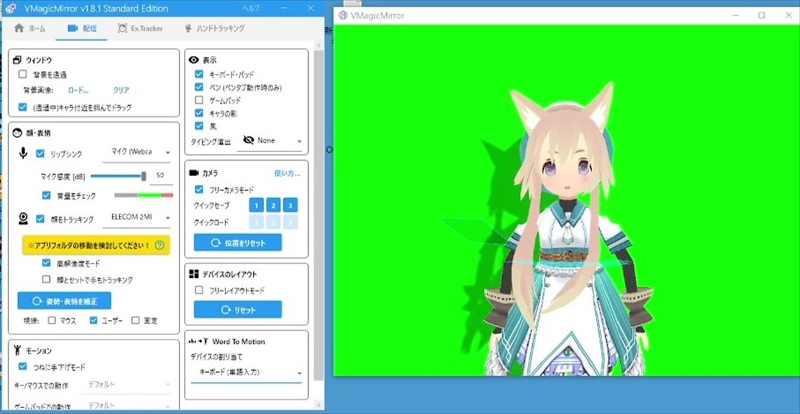The image size is (800, 414).
Task: Click the Ex.Tracker tab face-scan icon
Action: (123, 29)
